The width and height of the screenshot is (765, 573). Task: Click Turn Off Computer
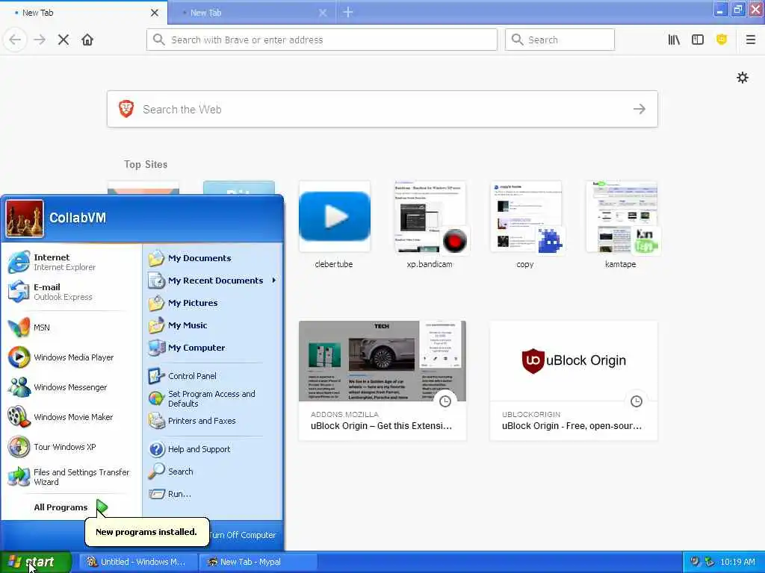[244, 535]
